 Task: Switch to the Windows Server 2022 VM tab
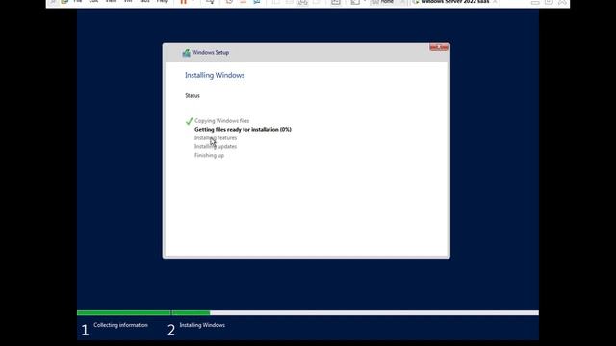(x=454, y=2)
